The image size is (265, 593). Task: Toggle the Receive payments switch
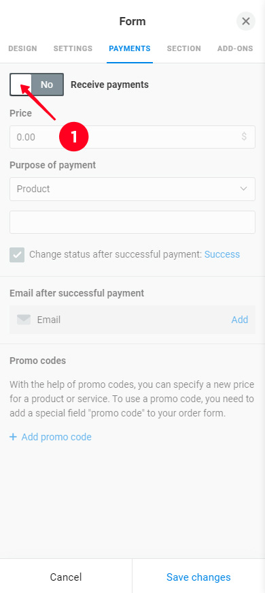click(x=37, y=85)
